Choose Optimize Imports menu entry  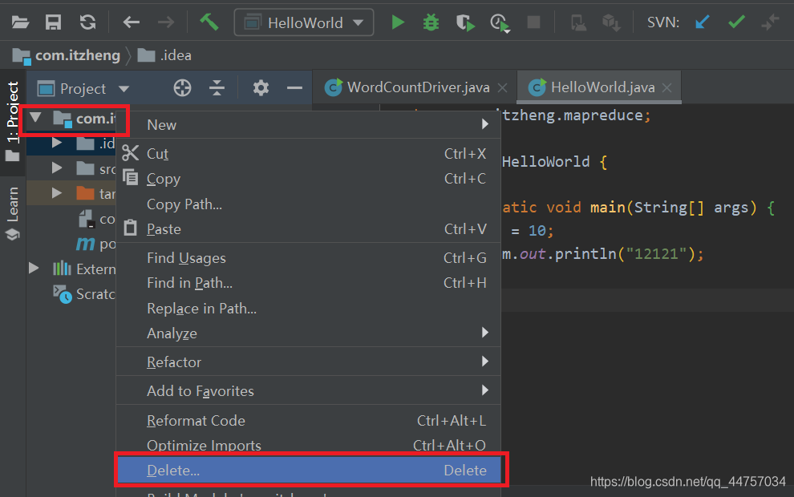309,444
